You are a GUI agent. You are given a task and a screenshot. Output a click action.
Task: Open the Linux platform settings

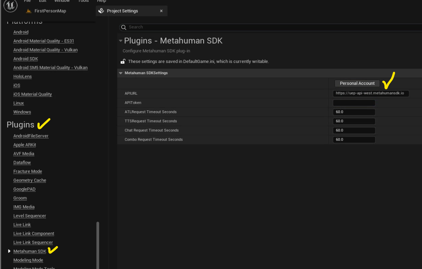19,103
